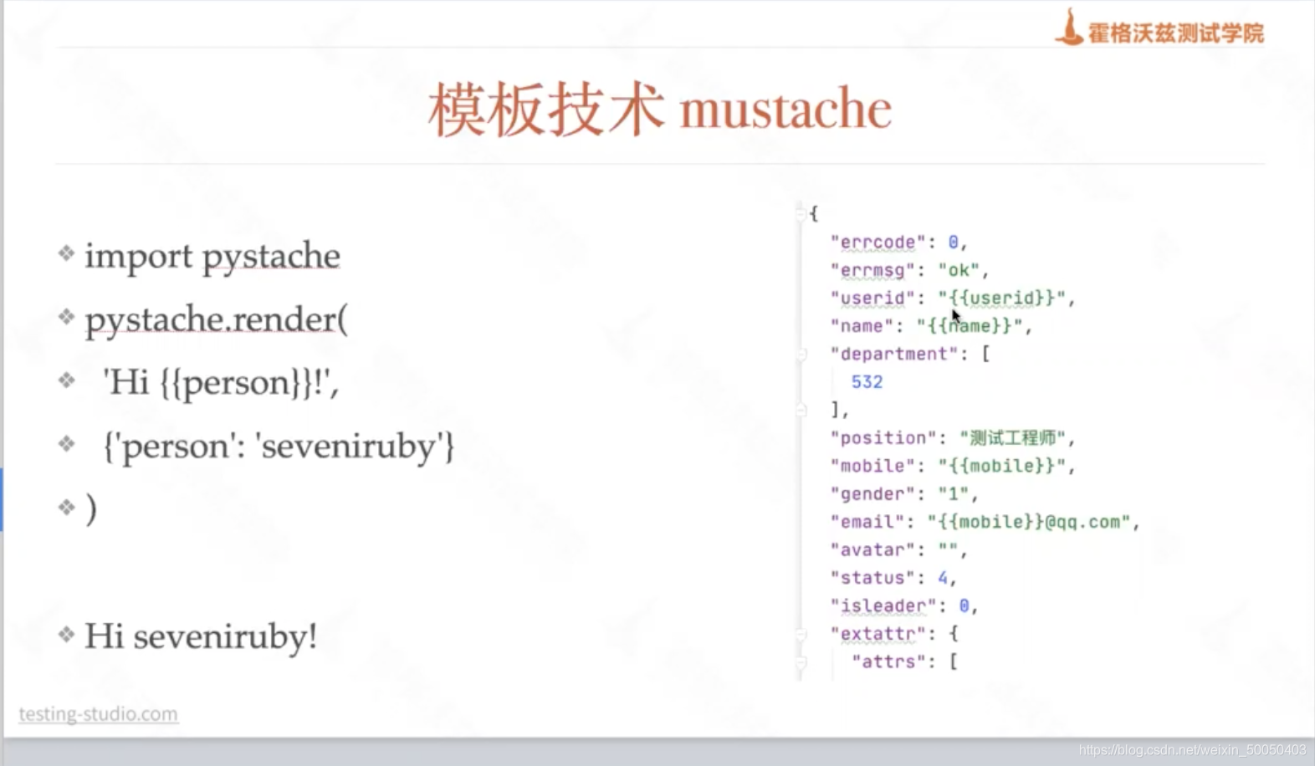Click the "department" key in JSON

click(x=893, y=354)
